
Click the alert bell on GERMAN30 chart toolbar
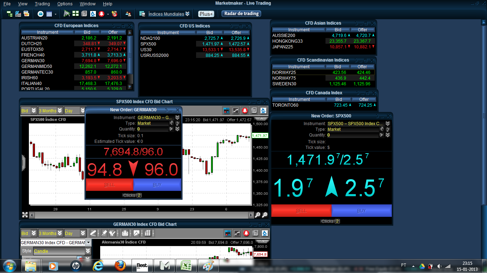246,233
